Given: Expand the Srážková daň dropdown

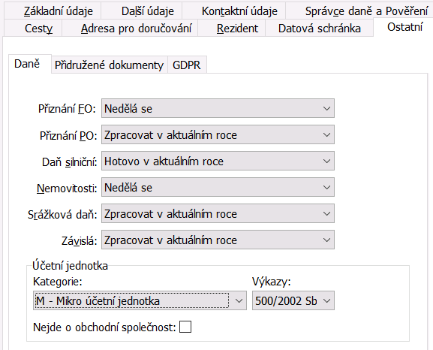Looking at the screenshot, I should [218, 213].
